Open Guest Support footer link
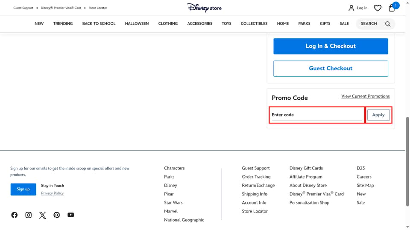The image size is (410, 230). [256, 168]
